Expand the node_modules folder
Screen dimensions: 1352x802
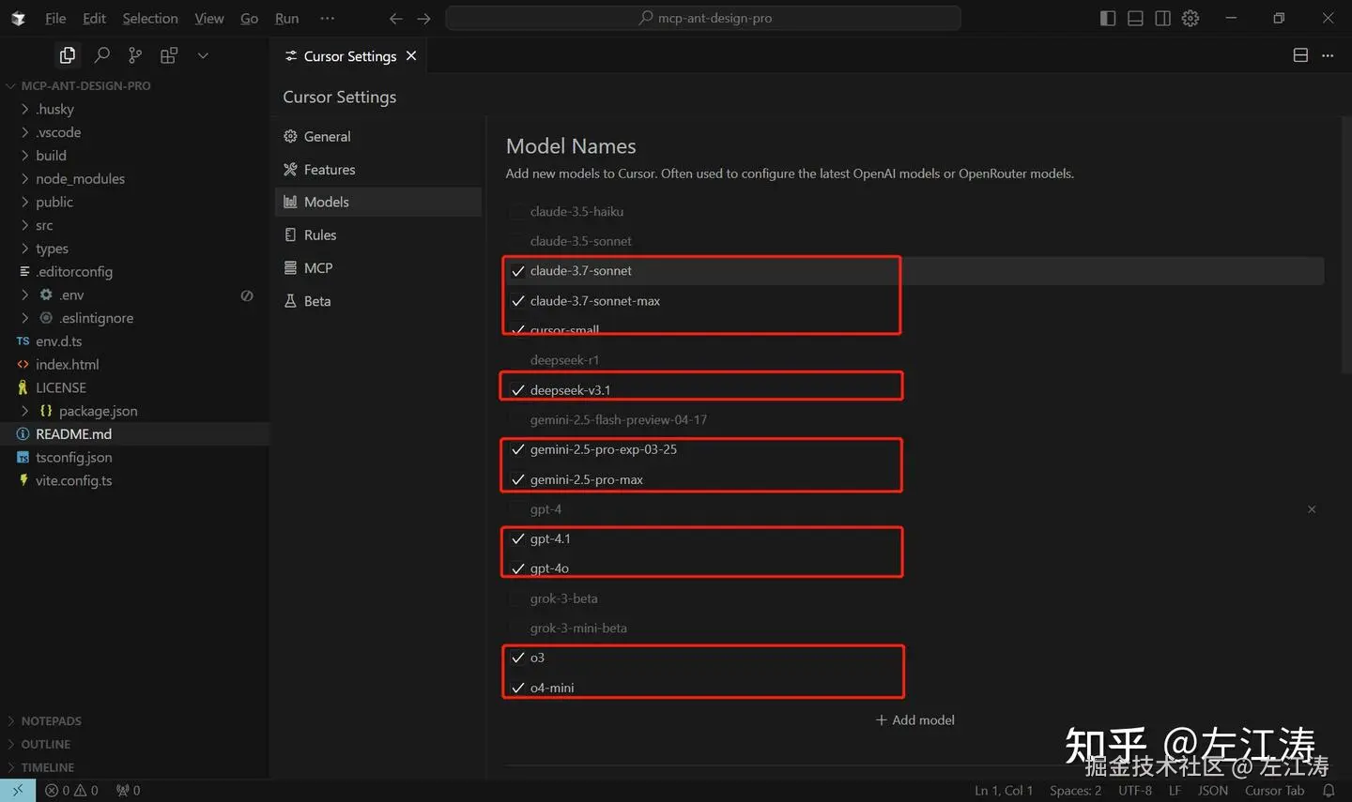click(x=80, y=179)
